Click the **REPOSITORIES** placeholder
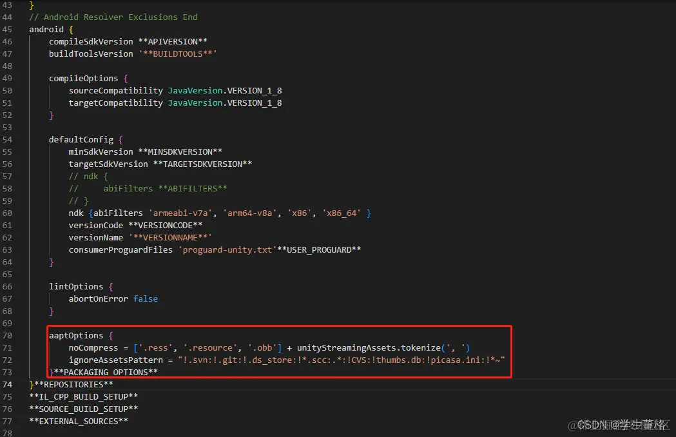Image resolution: width=676 pixels, height=437 pixels. click(73, 384)
